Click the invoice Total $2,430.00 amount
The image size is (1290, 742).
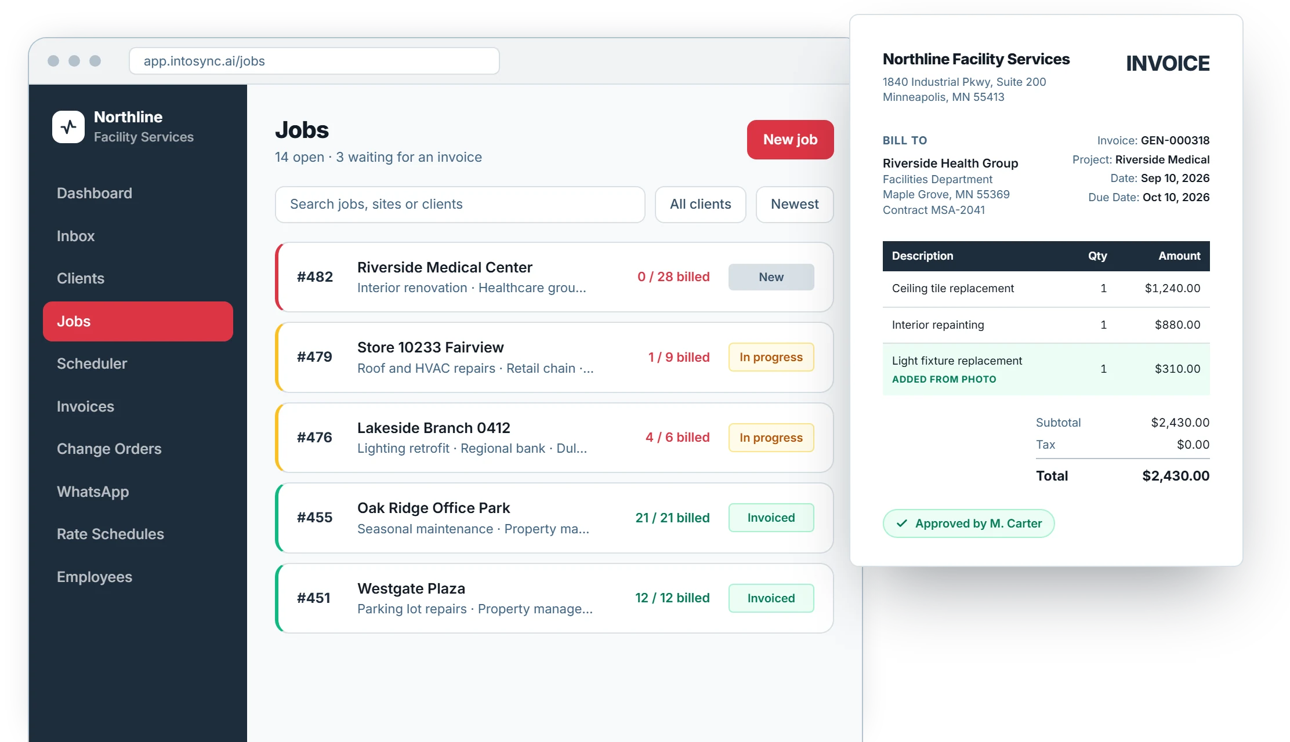(1176, 476)
